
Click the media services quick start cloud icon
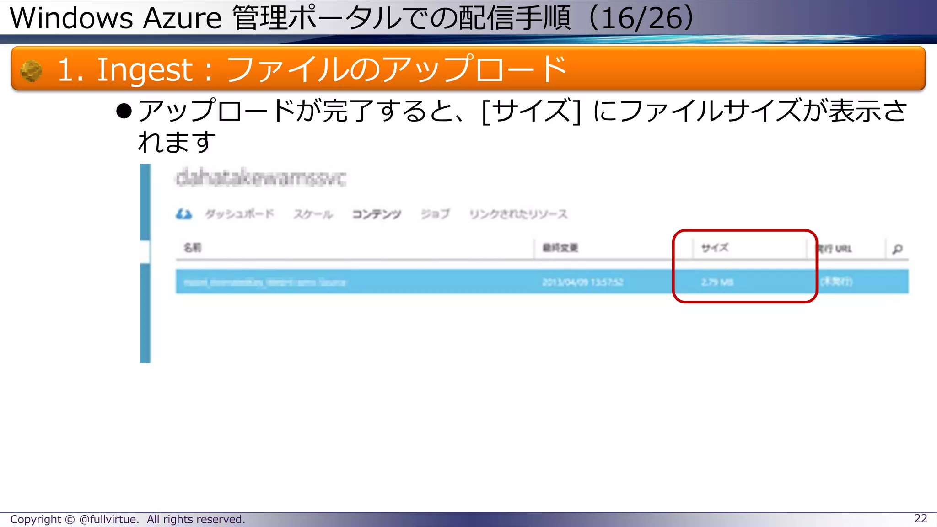point(184,214)
